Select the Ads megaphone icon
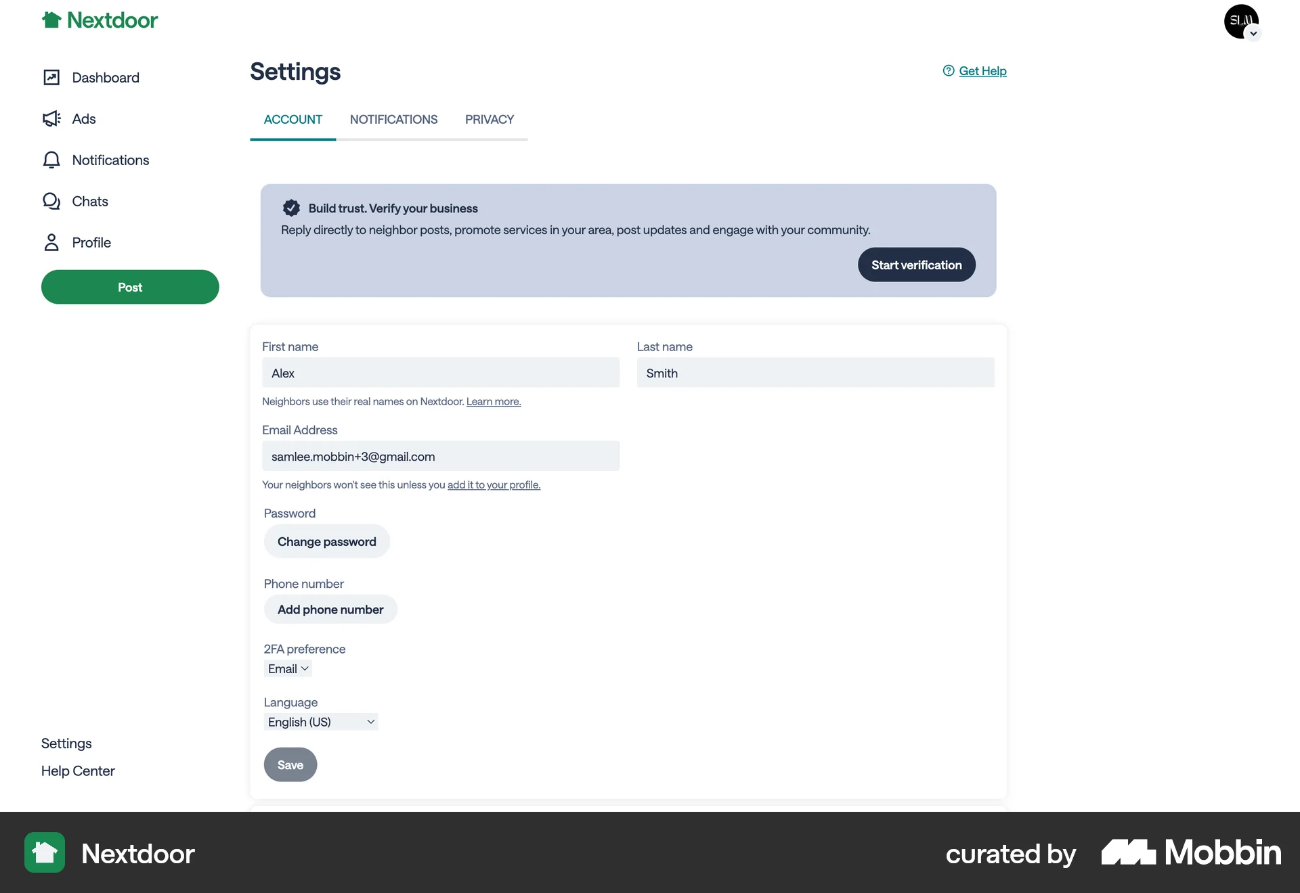This screenshot has height=893, width=1300. click(51, 118)
